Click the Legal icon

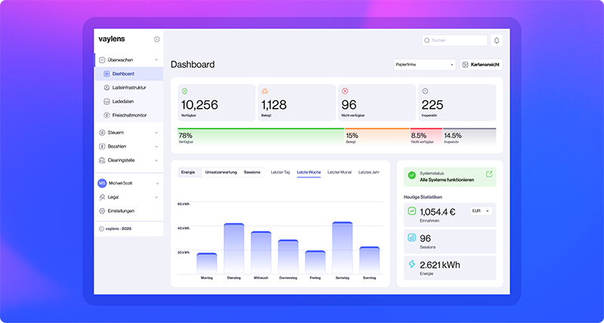102,197
